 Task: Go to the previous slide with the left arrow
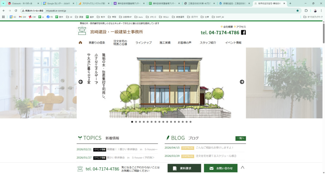coord(81,82)
